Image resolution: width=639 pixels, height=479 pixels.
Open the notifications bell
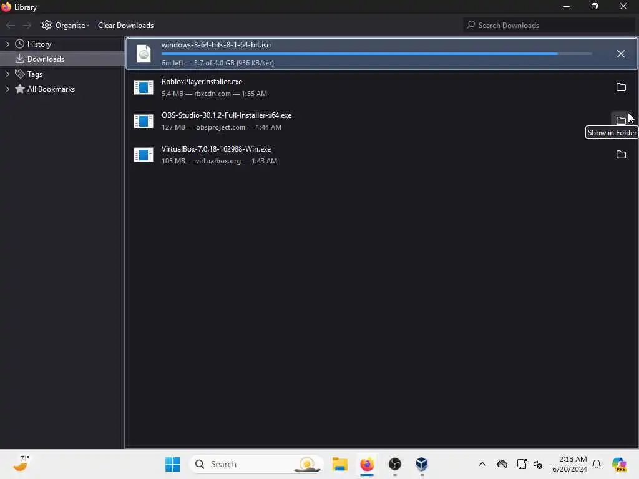tap(597, 464)
